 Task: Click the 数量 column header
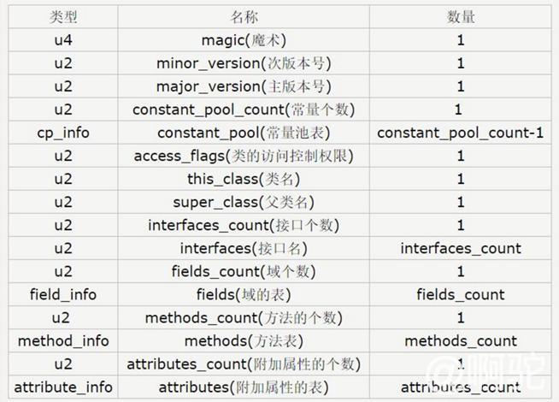coord(460,17)
